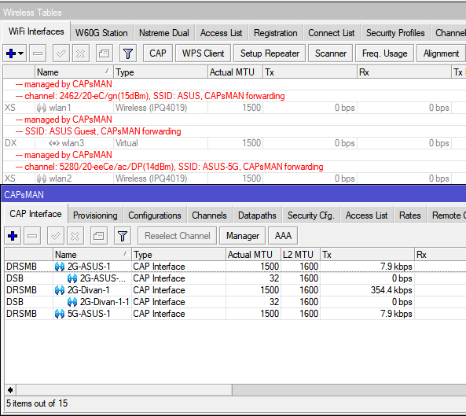
Task: Open the Nstreme Dual tab
Action: [164, 33]
